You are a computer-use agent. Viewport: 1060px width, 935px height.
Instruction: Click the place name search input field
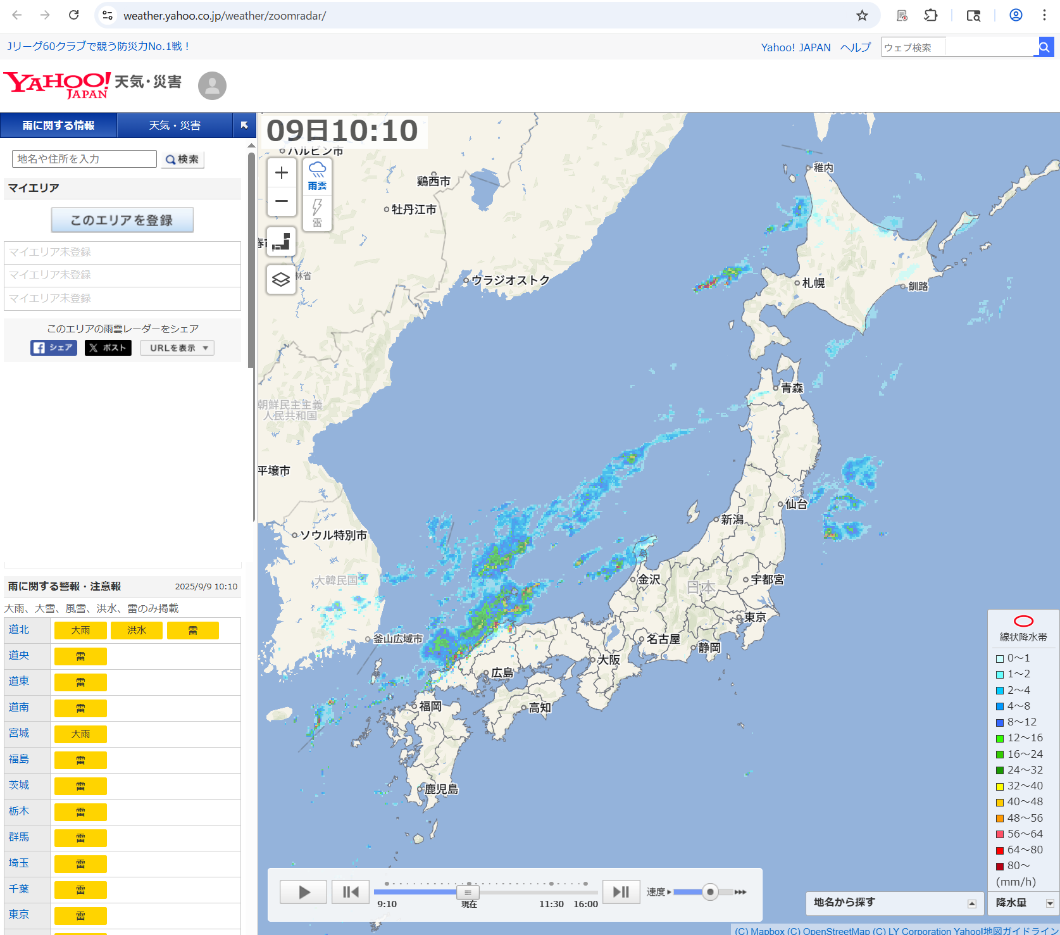click(84, 159)
